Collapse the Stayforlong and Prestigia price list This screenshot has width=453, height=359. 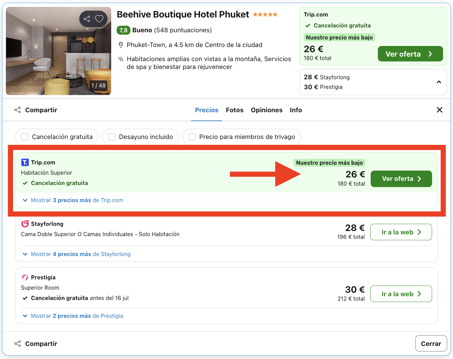coord(439,82)
